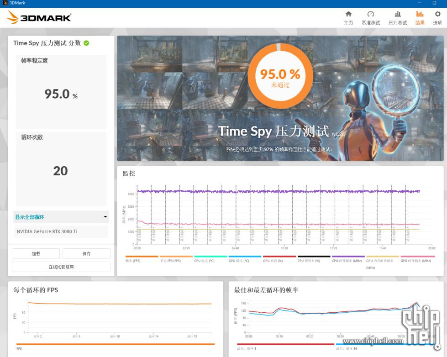Click the loop count value 20
This screenshot has height=357, width=447.
tap(60, 171)
